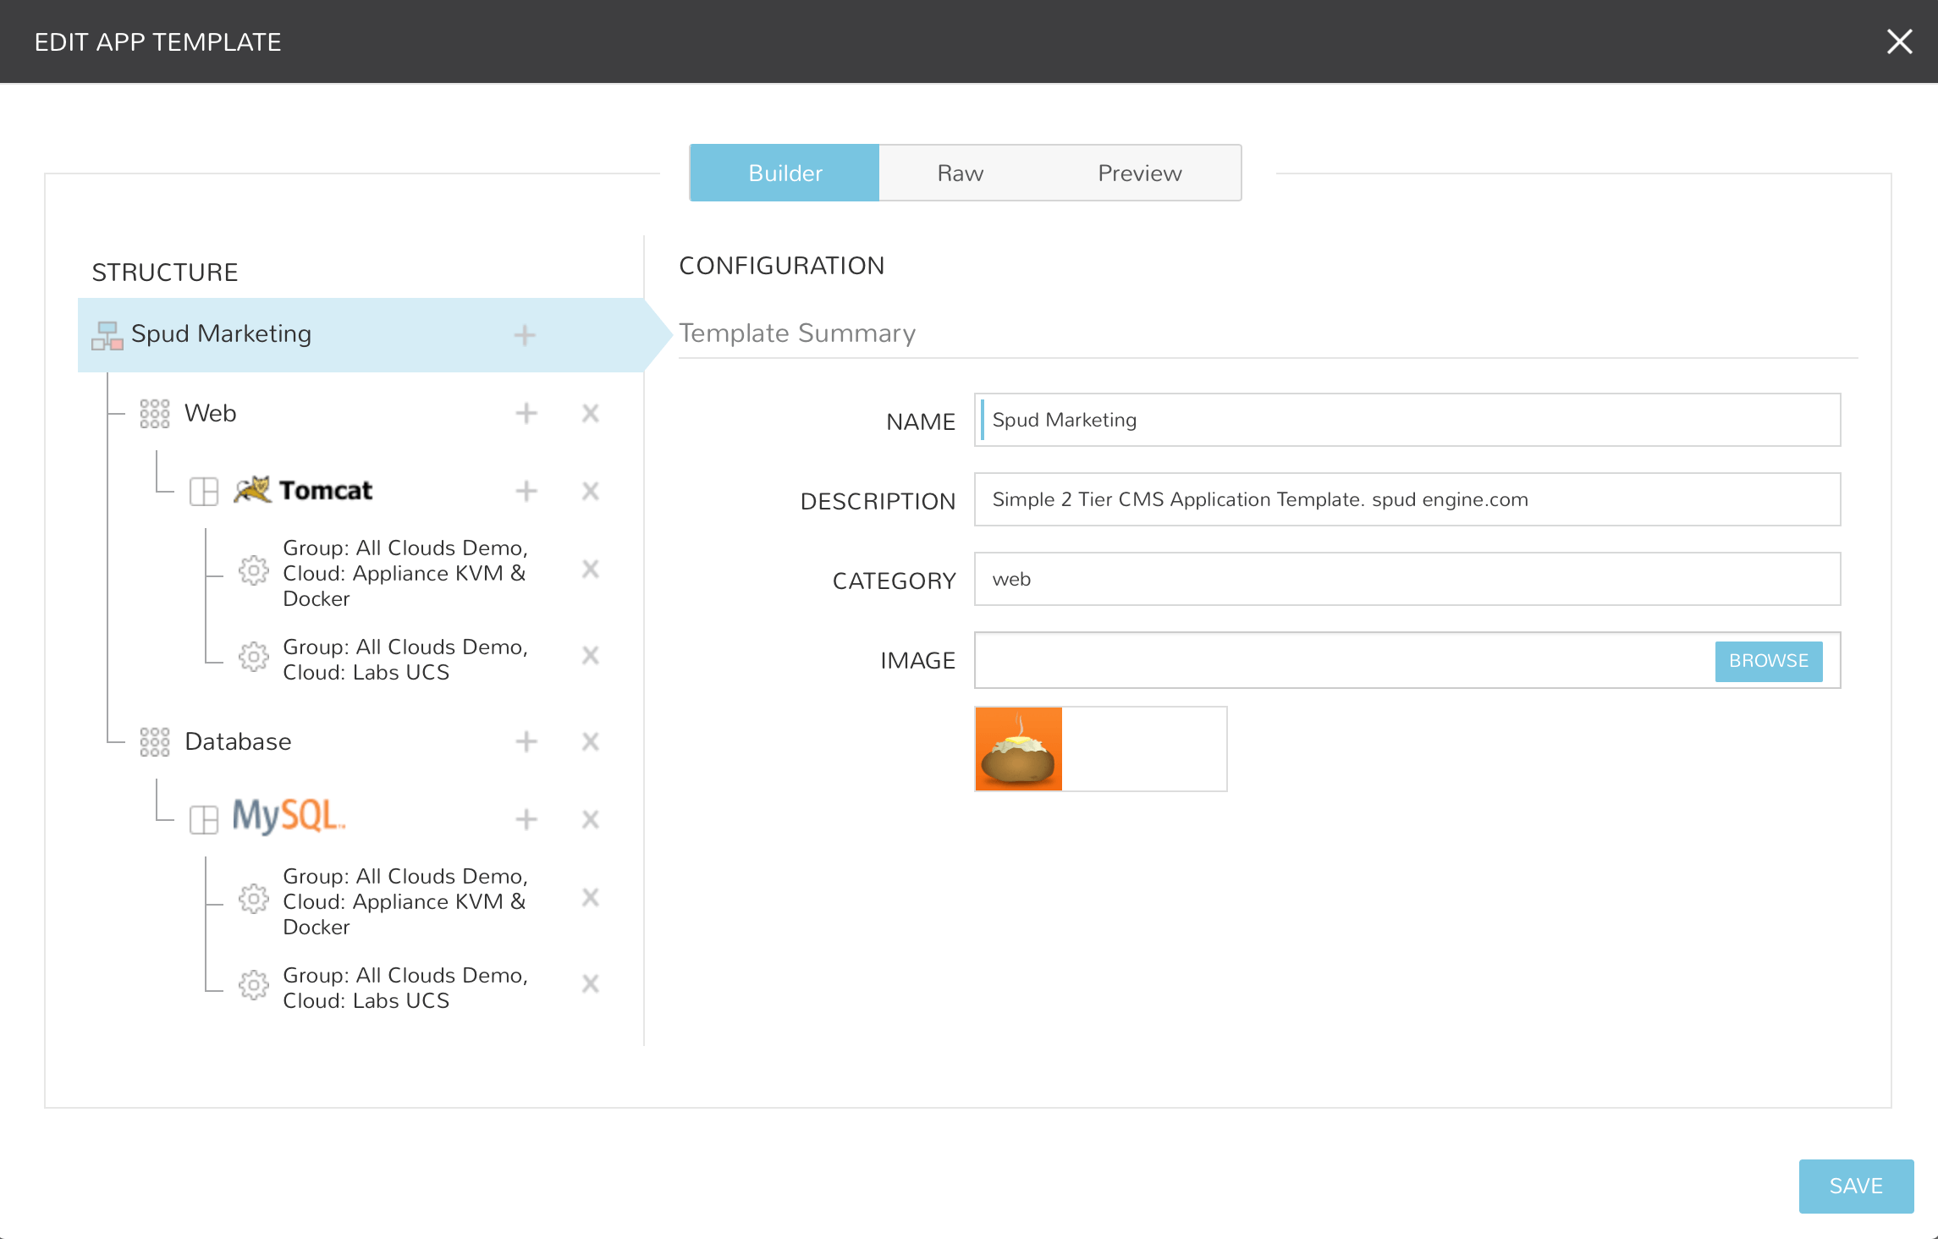Delete the MySQL instance node
Screen dimensions: 1938x1239
point(591,819)
